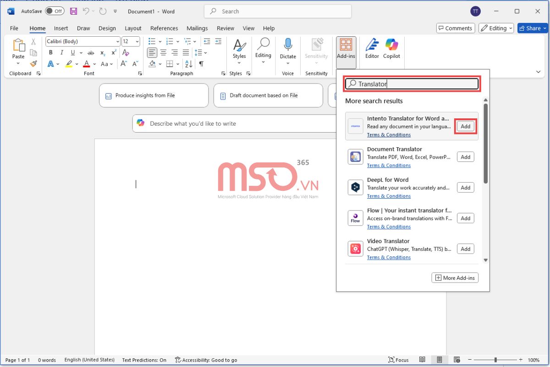The width and height of the screenshot is (550, 367).
Task: Click the red font color swatch
Action: pyautogui.click(x=87, y=64)
